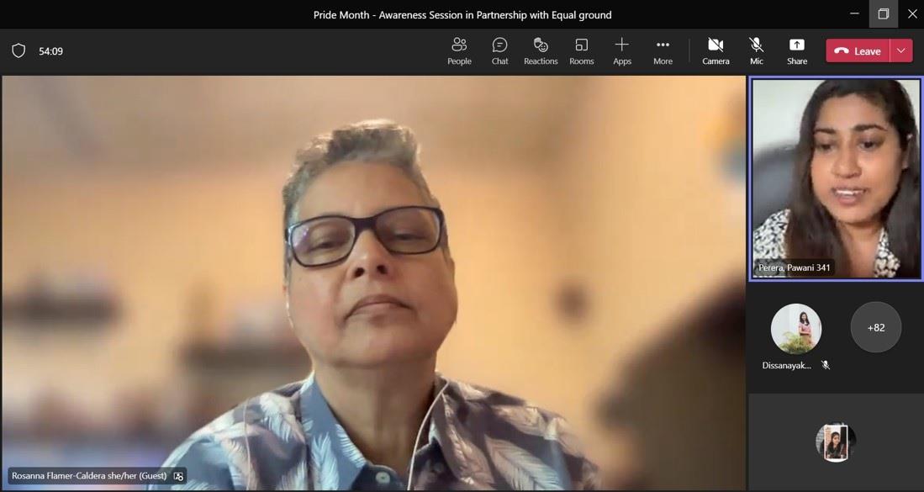Image resolution: width=924 pixels, height=492 pixels.
Task: Click the 54:09 meeting timer
Action: (x=50, y=51)
